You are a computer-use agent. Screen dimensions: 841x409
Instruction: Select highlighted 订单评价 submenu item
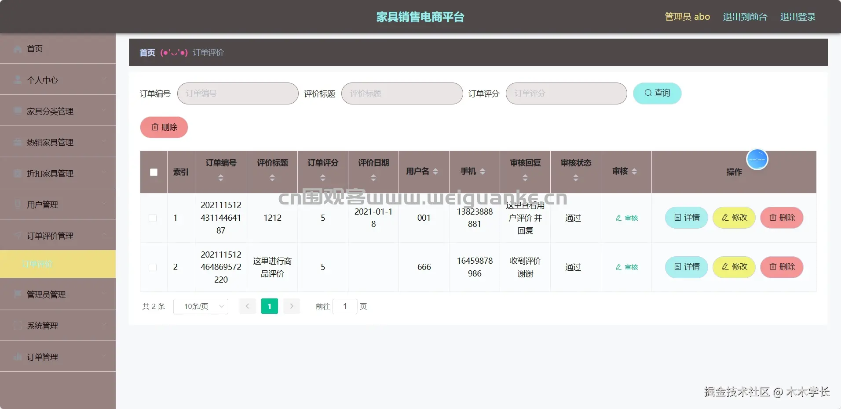58,264
